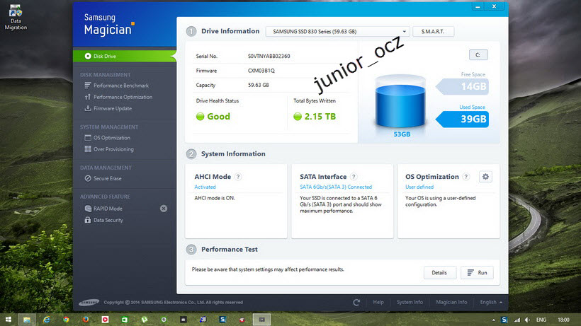Expand the English language selector
This screenshot has width=581, height=326.
click(x=491, y=302)
